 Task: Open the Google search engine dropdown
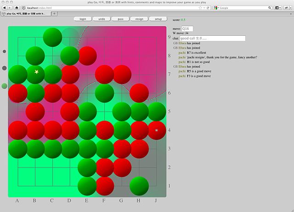[x=216, y=8]
